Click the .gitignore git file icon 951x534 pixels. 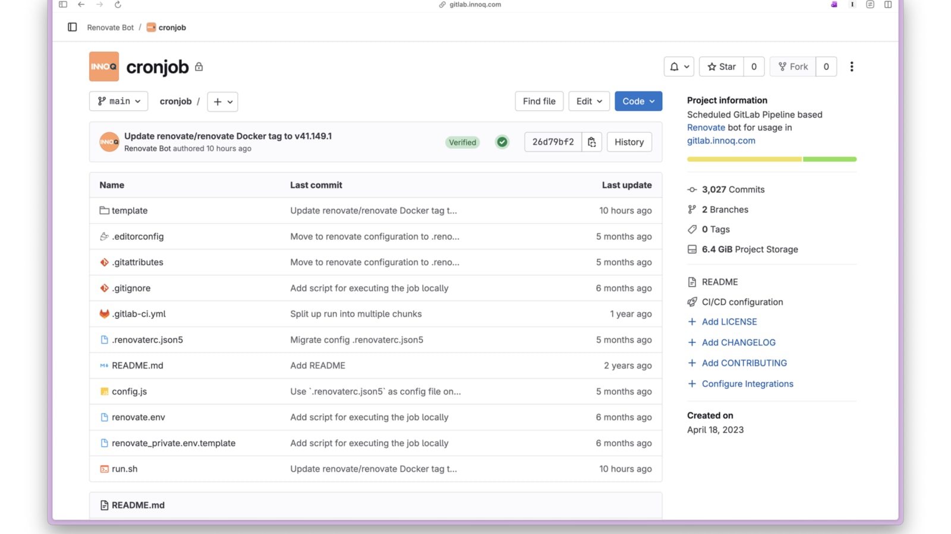[x=104, y=288]
